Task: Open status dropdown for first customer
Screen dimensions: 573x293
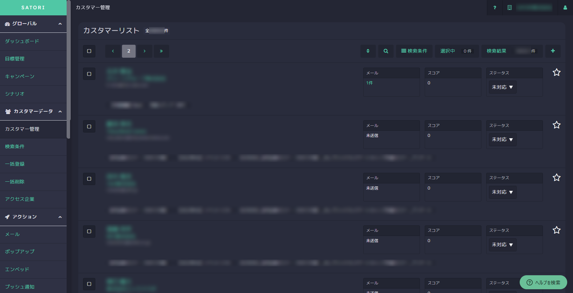Action: pyautogui.click(x=502, y=87)
